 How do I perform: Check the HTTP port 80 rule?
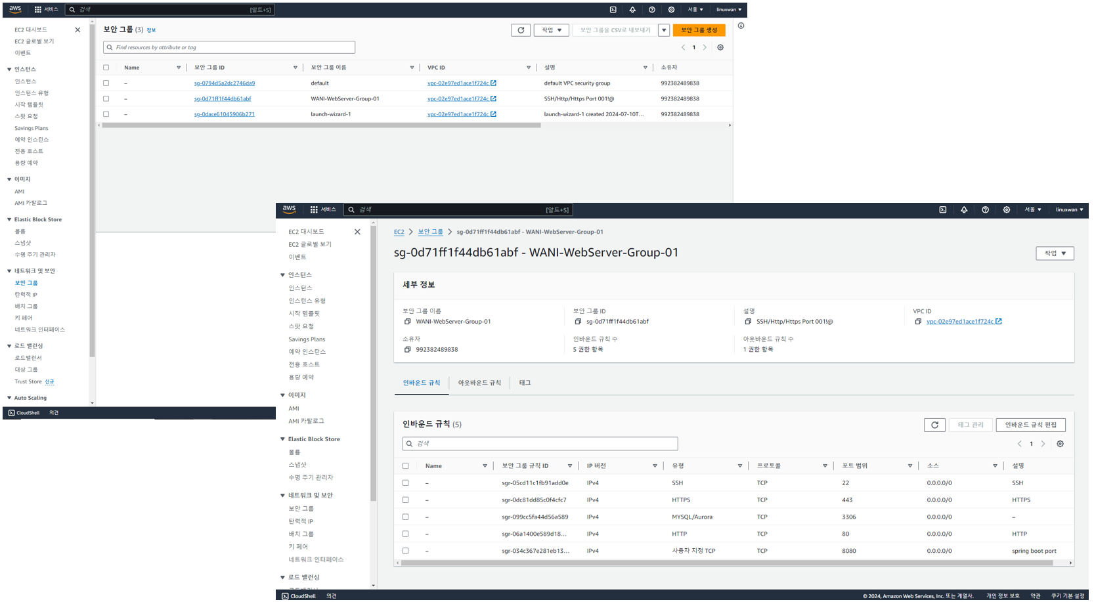[x=405, y=534]
